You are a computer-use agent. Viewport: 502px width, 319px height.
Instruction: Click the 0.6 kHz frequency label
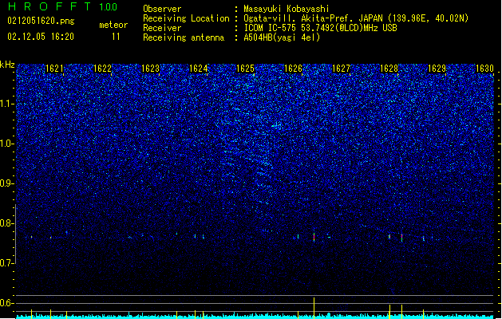click(x=7, y=303)
